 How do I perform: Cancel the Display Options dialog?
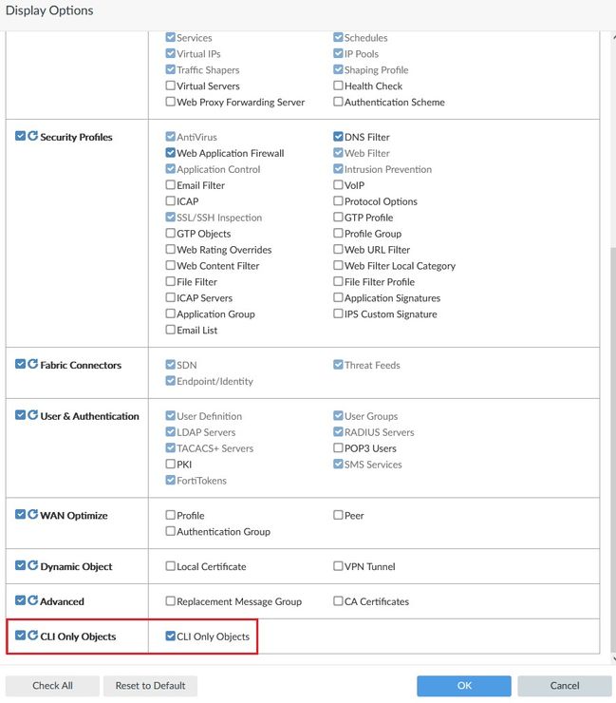564,686
